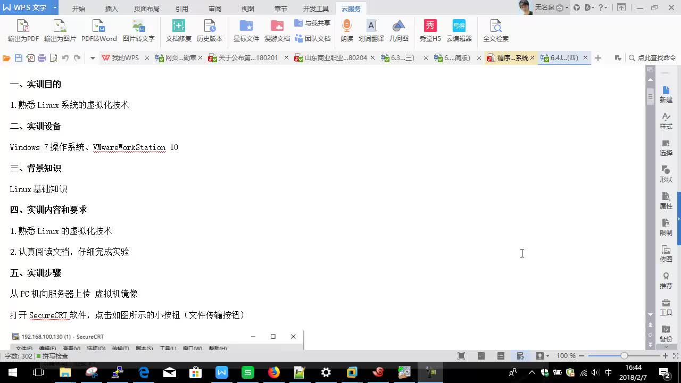
Task: Click the vertical scrollbar thumb
Action: [x=650, y=97]
